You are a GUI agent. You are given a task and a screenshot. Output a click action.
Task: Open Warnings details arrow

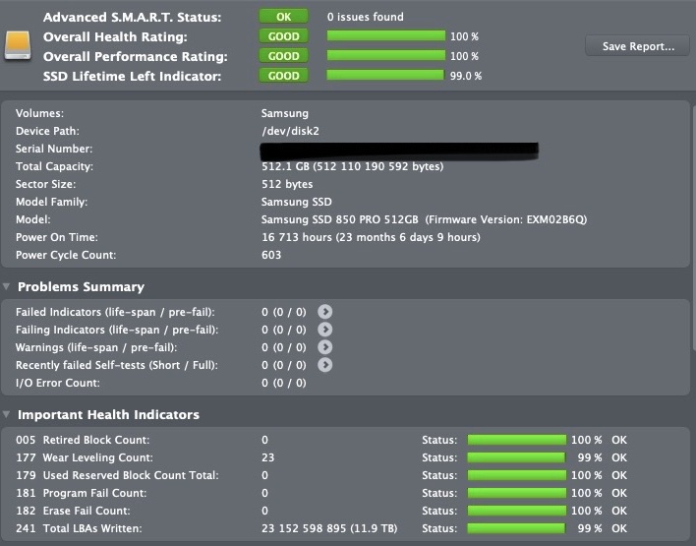point(325,347)
